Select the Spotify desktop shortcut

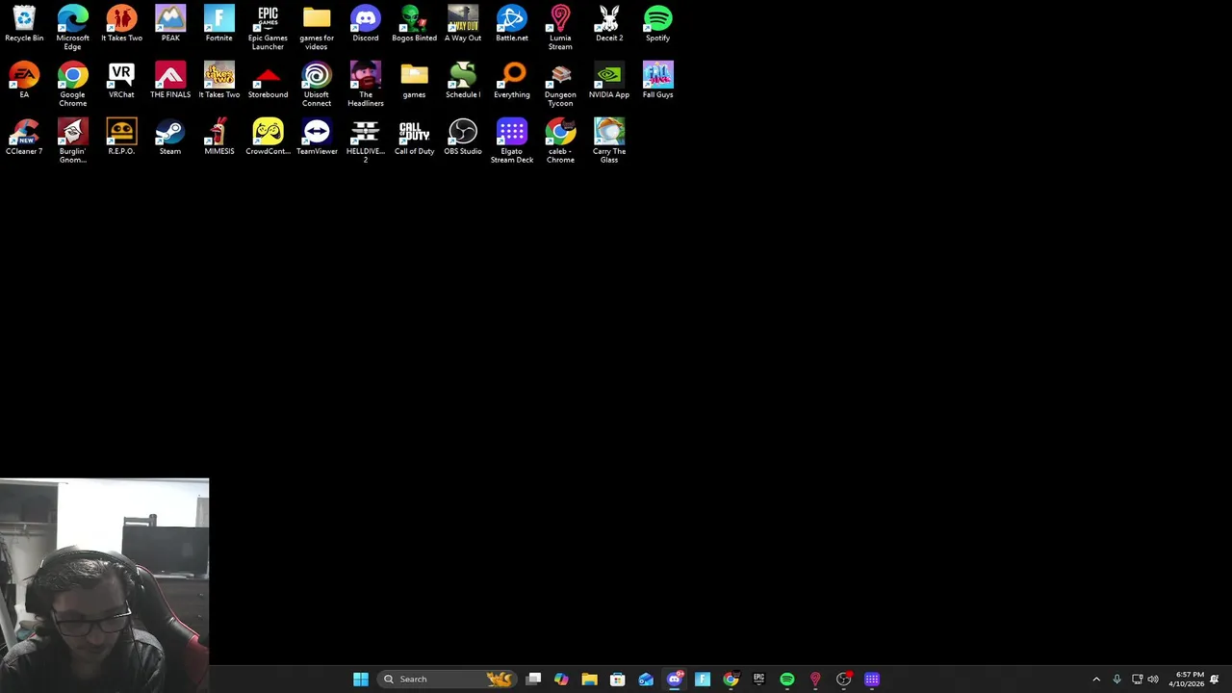click(x=657, y=24)
